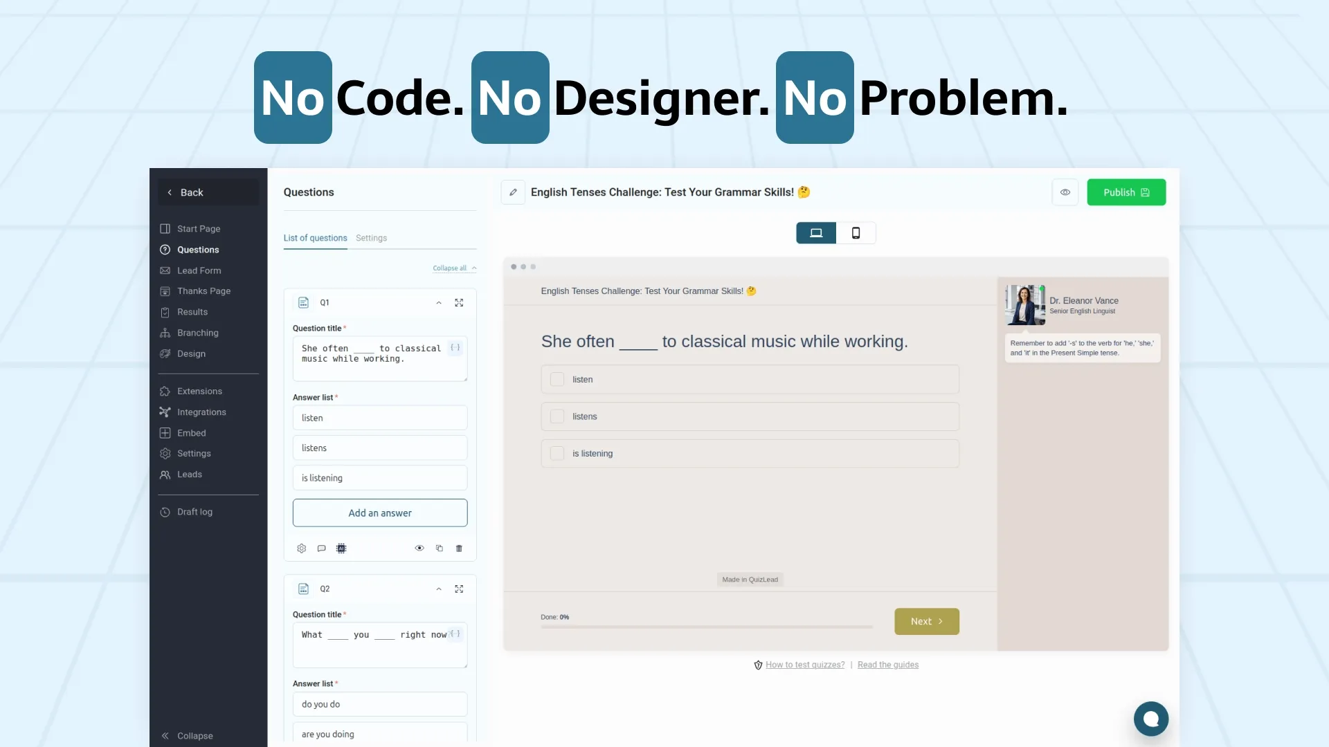Switch to mobile device preview
The width and height of the screenshot is (1329, 747).
pyautogui.click(x=856, y=233)
